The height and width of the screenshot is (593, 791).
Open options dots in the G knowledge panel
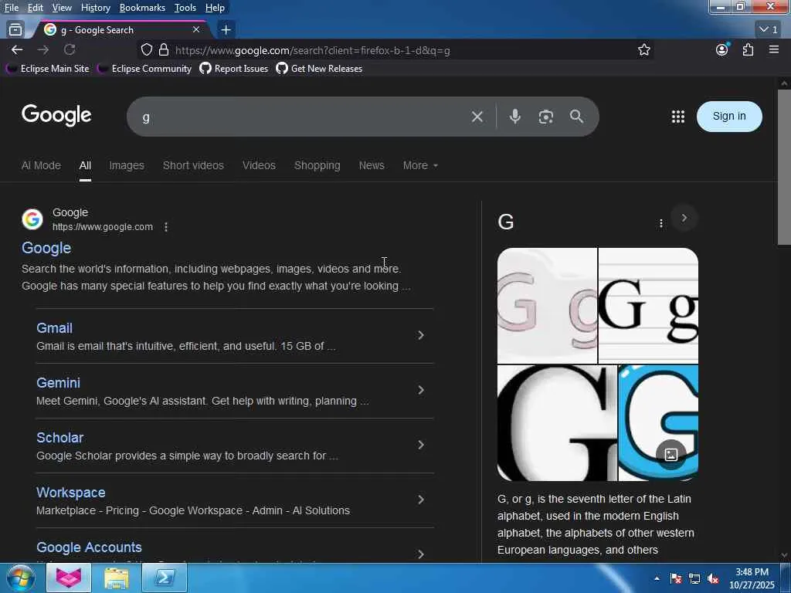point(661,223)
